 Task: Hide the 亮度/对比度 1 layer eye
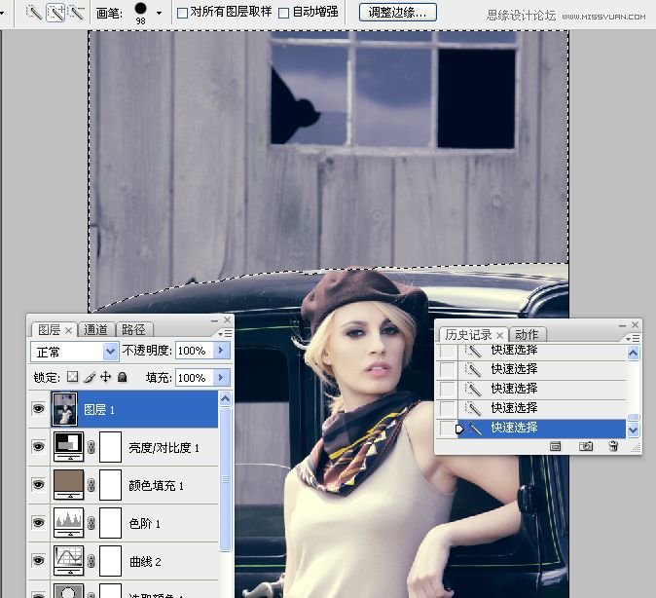point(38,446)
